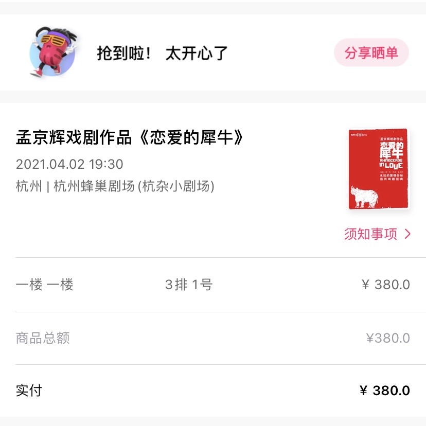Click the seat number 3排 1号
426x426 pixels.
[188, 285]
